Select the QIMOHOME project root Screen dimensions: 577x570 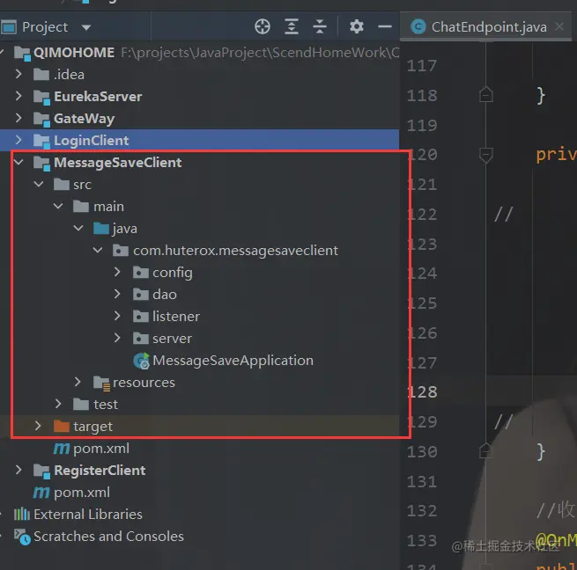coord(74,53)
